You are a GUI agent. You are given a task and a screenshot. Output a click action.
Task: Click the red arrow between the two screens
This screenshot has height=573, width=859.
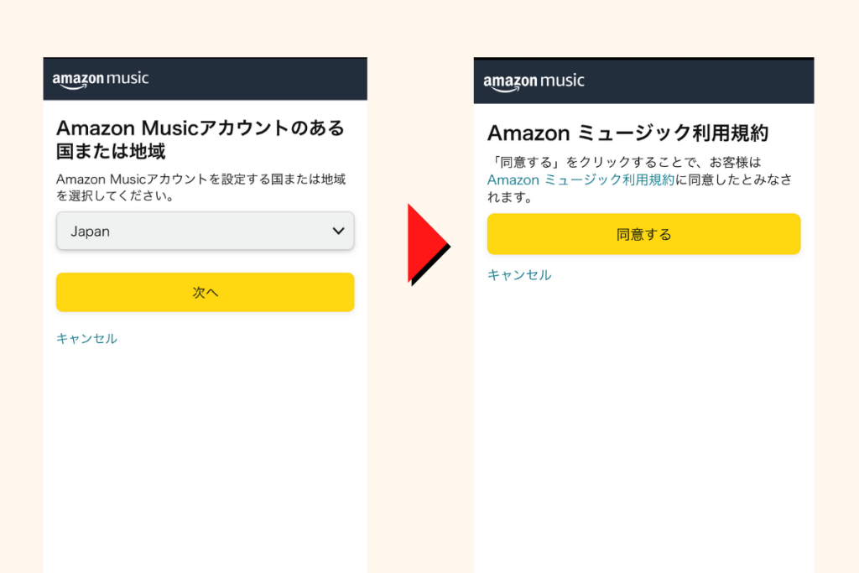click(x=429, y=244)
